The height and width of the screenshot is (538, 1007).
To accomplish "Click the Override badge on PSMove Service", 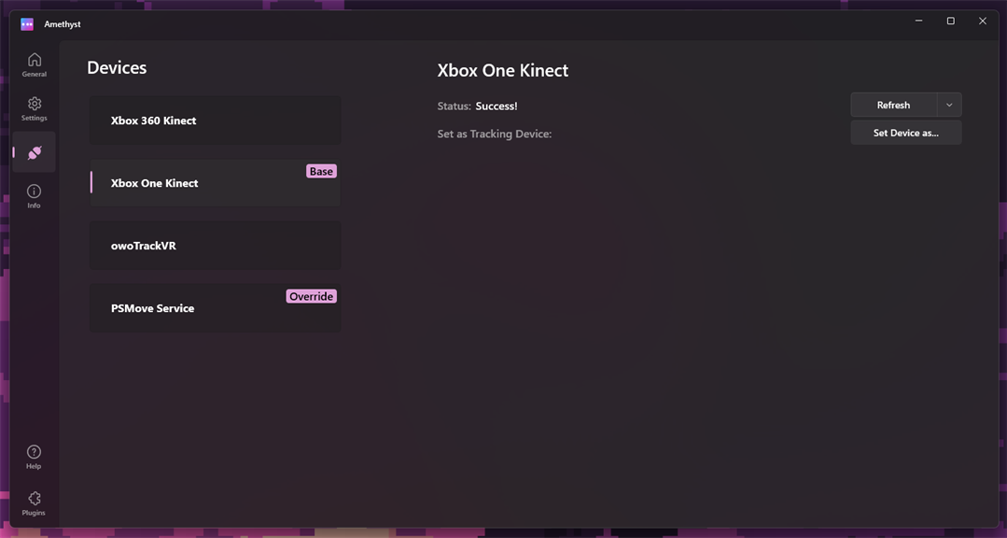I will 311,296.
